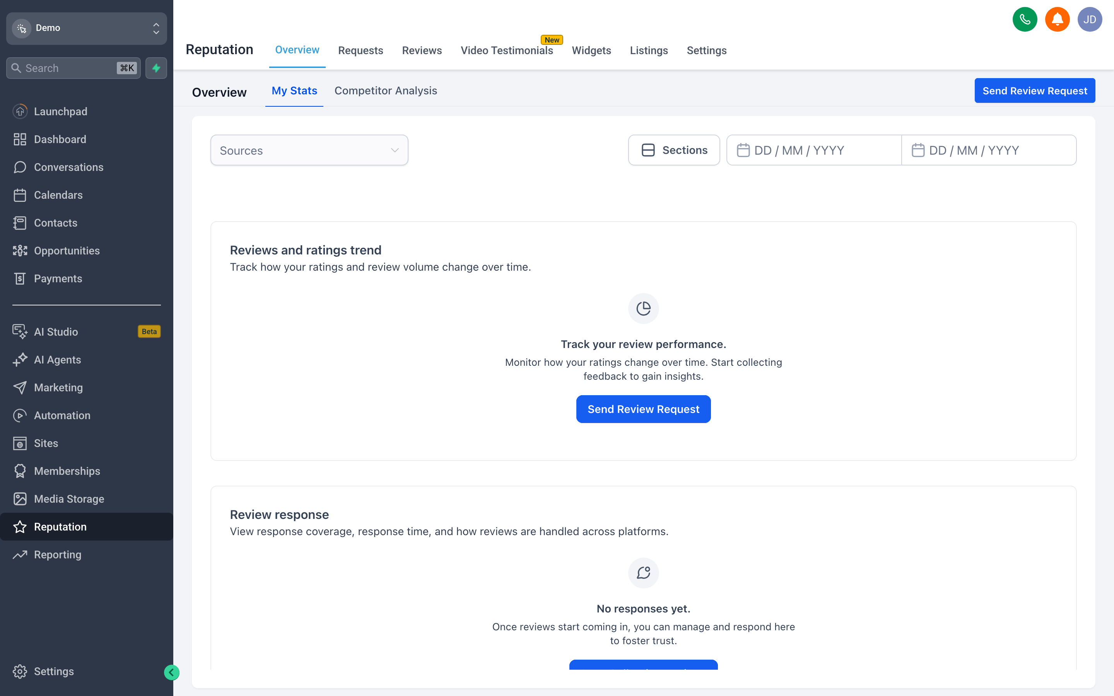This screenshot has width=1114, height=696.
Task: Click the AI Agents sparkle icon
Action: [20, 360]
